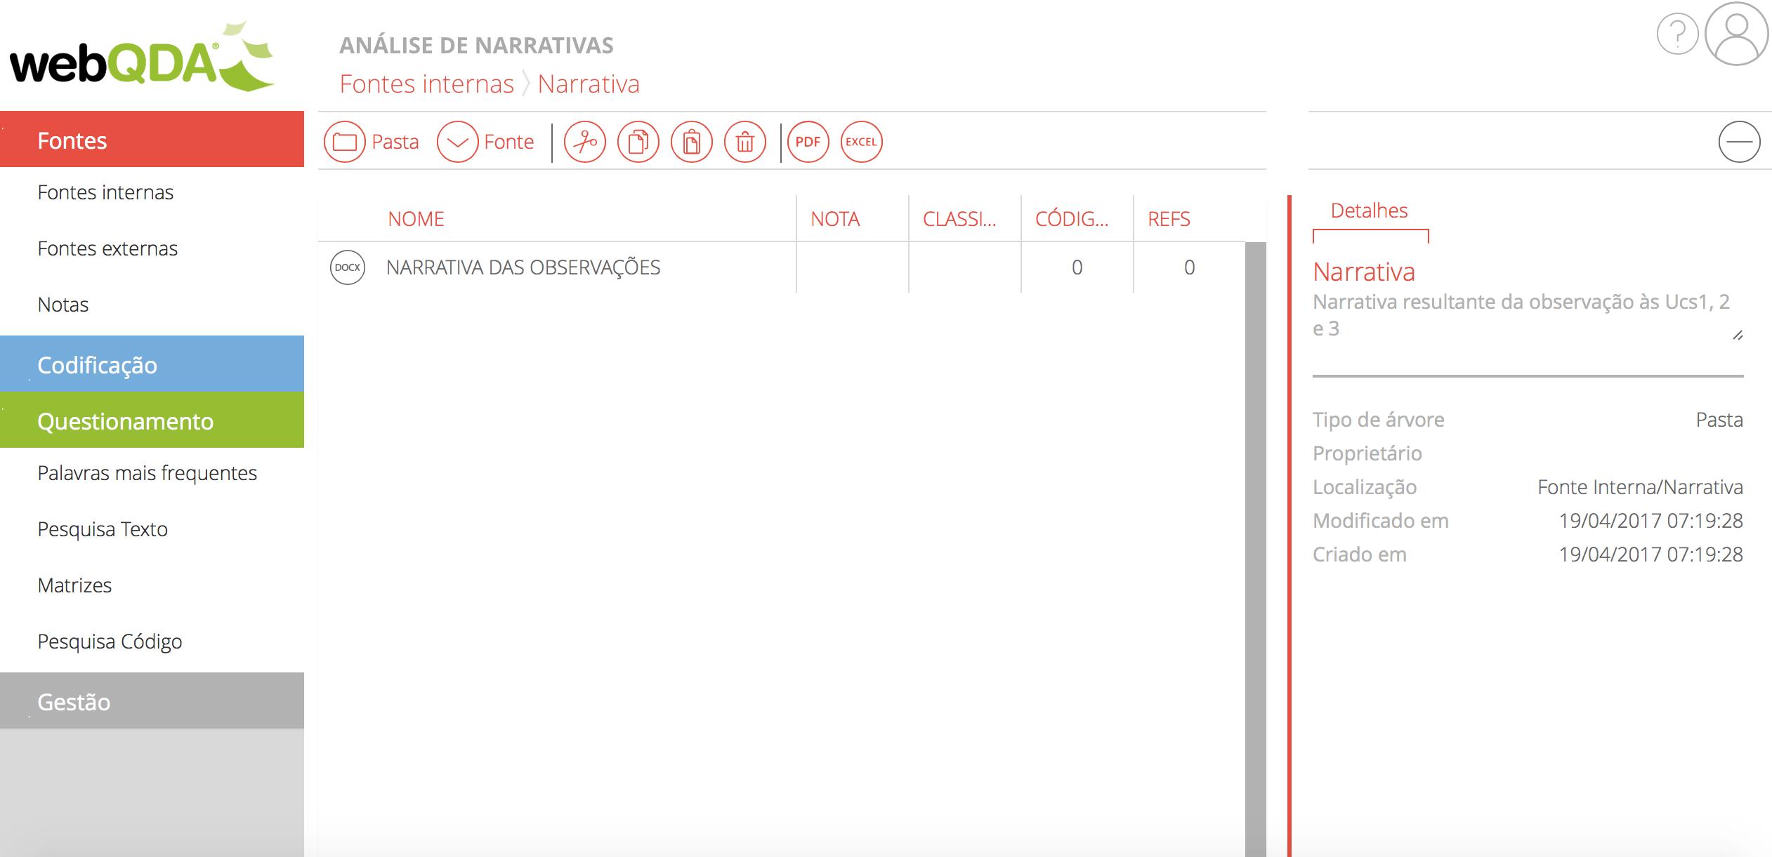Screen dimensions: 1772x857
Task: Sort by REFS column header
Action: tap(1169, 219)
